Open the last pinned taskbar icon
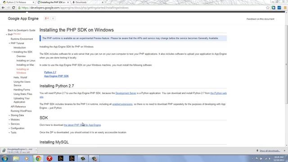 pyautogui.click(x=94, y=158)
